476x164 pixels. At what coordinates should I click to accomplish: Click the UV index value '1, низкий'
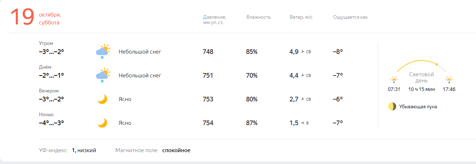tap(84, 150)
